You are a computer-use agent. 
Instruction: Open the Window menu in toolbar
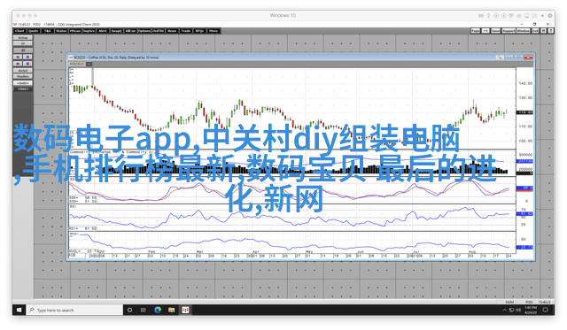tap(523, 31)
